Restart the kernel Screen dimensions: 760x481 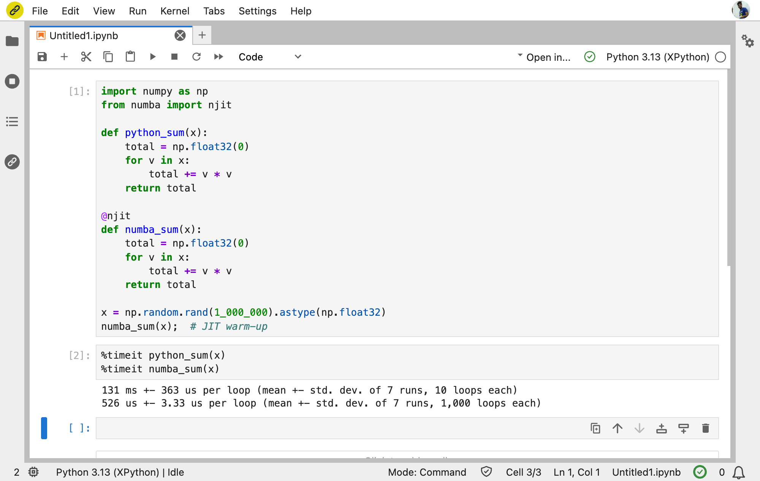[196, 57]
